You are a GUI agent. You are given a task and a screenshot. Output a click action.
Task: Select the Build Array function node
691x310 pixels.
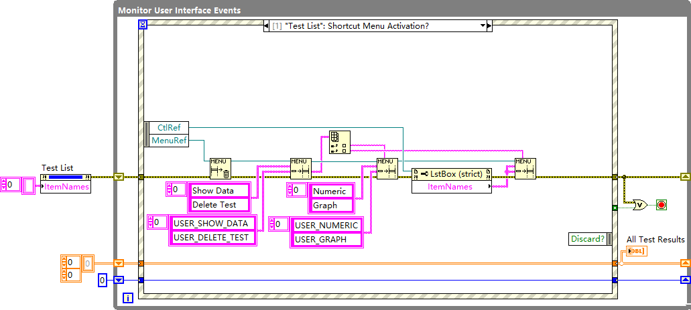coord(338,143)
